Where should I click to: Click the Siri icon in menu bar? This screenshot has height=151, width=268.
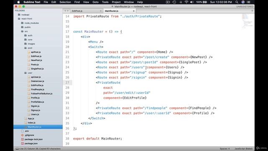243,2
